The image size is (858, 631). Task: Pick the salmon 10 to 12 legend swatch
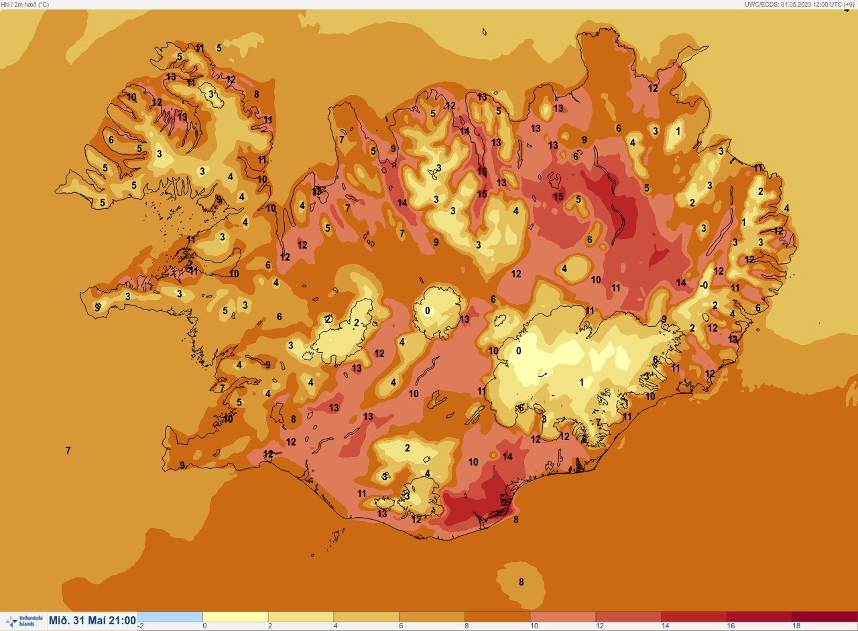[563, 616]
